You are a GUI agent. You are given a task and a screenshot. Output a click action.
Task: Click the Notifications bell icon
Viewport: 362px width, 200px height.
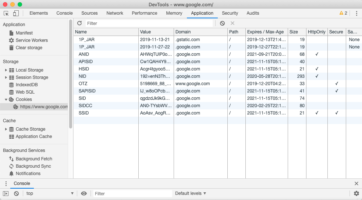[x=11, y=174]
